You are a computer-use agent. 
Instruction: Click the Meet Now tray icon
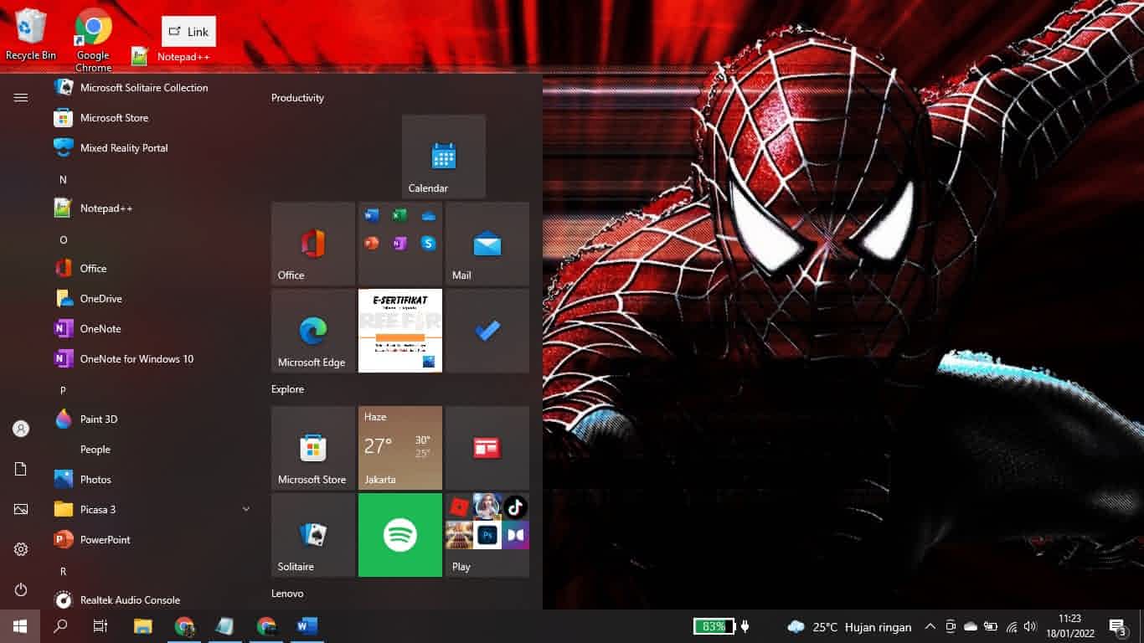(951, 626)
